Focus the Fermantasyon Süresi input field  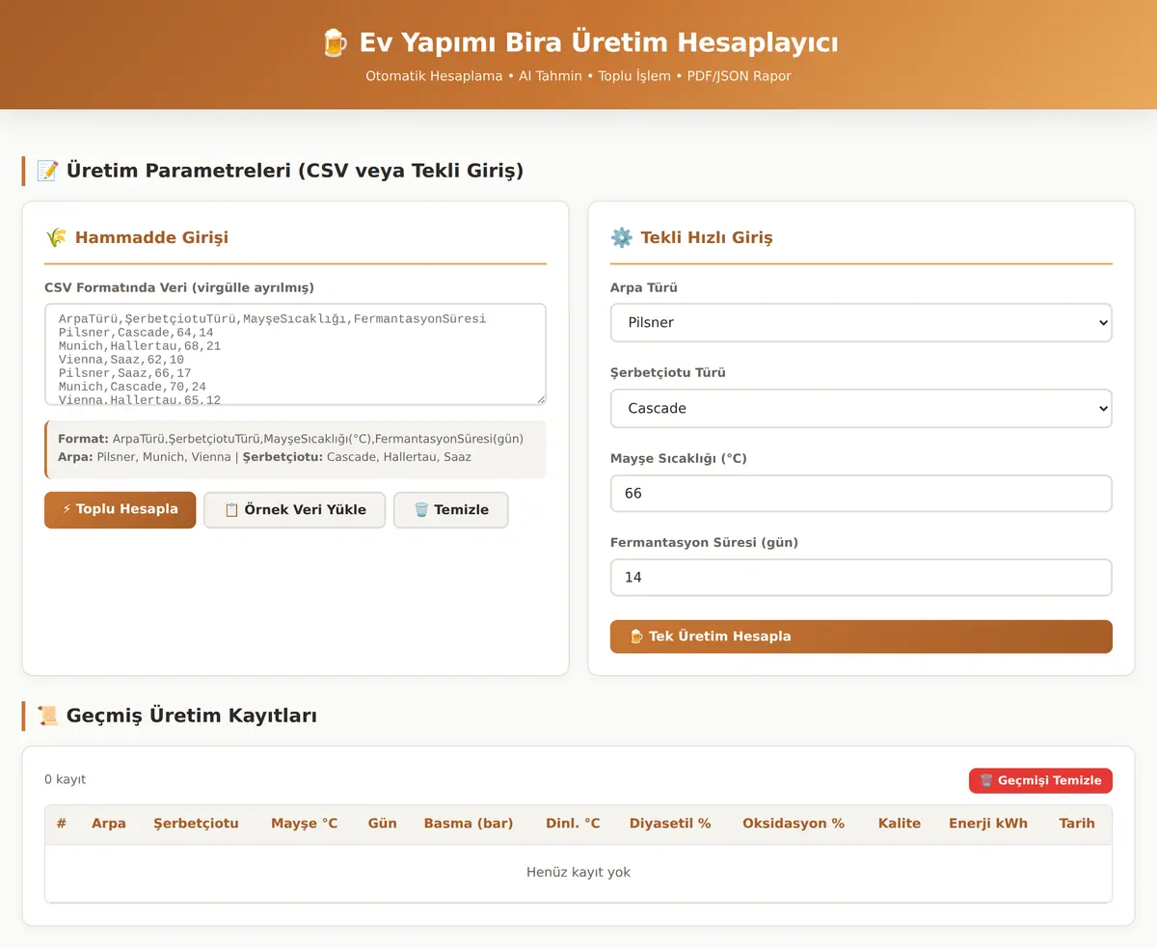pos(861,578)
